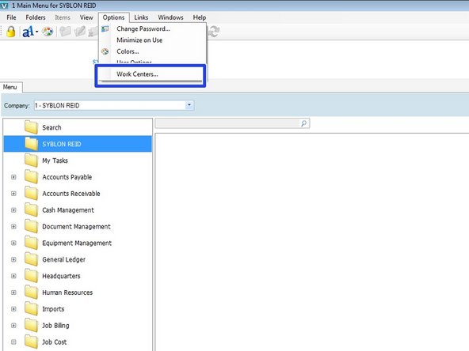Click the Accounts Payable folder icon

pos(31,177)
